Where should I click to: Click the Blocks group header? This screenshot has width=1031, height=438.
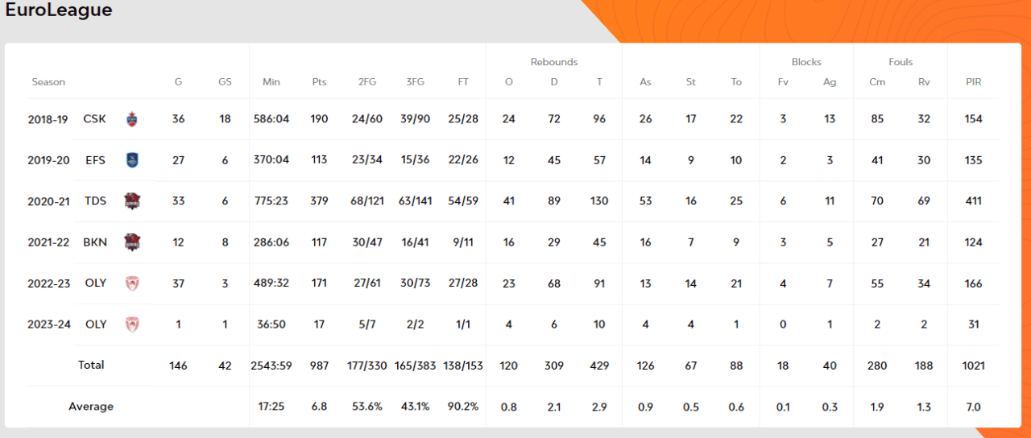click(806, 62)
